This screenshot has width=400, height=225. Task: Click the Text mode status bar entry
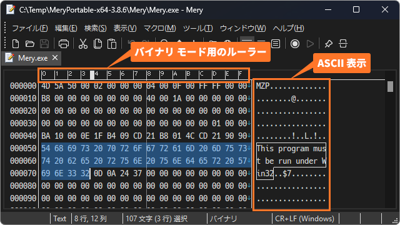60,219
